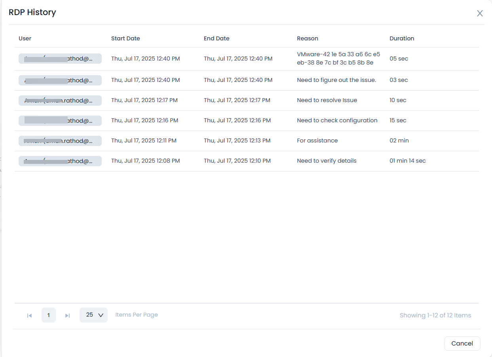This screenshot has width=492, height=357.
Task: Click the Reason column header
Action: point(308,38)
